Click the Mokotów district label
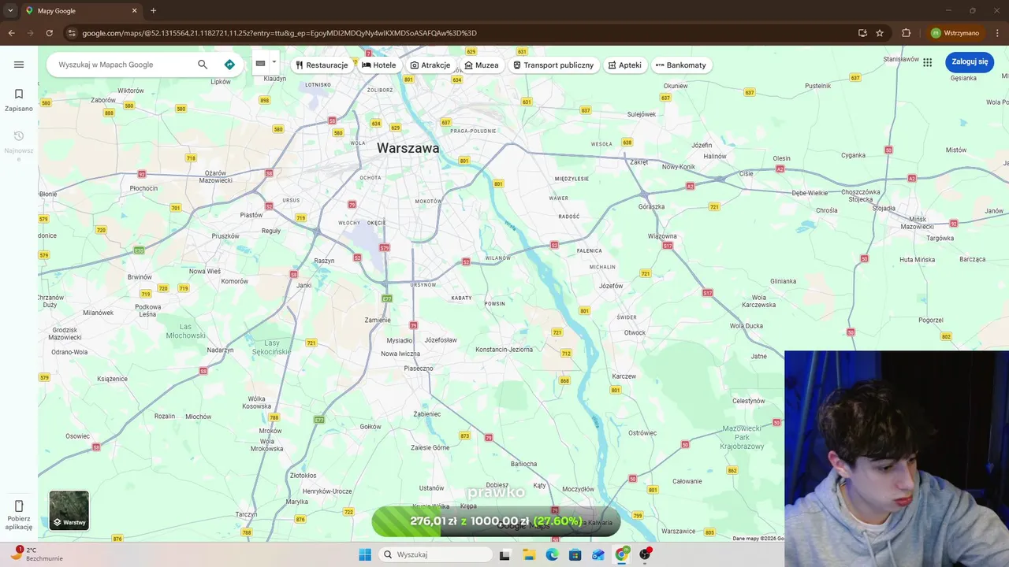 click(428, 201)
